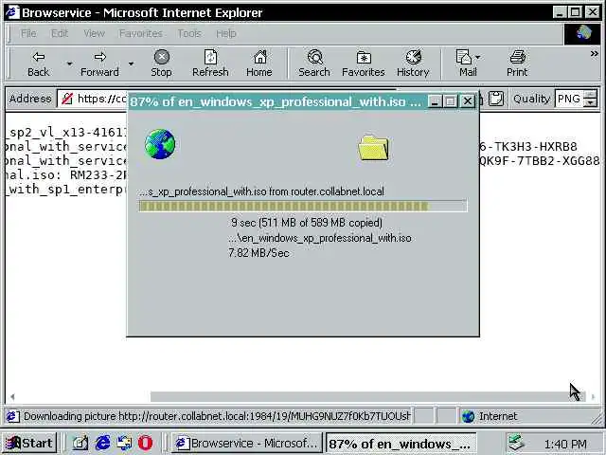606x455 pixels.
Task: Click the Mail toolbar button
Action: pos(466,64)
